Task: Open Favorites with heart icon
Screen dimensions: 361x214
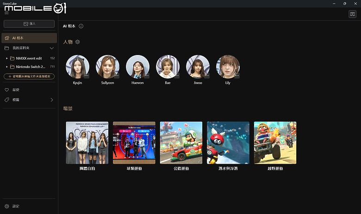Action: (29, 90)
